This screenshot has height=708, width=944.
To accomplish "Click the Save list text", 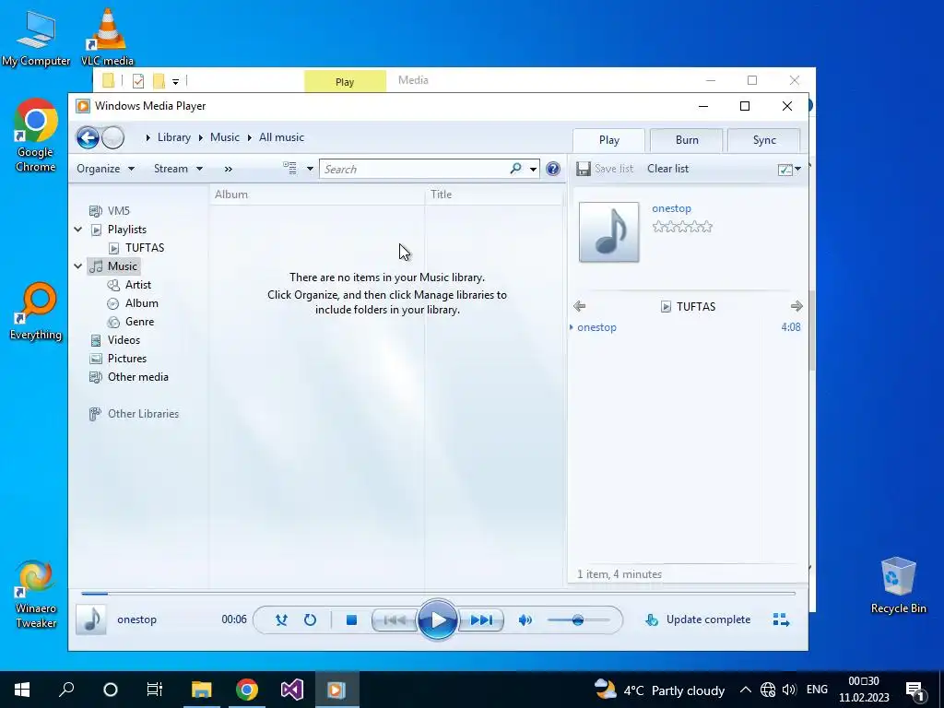I will 613,169.
